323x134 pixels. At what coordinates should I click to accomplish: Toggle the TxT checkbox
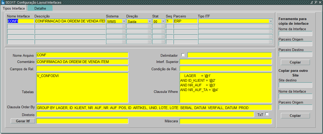[267, 114]
